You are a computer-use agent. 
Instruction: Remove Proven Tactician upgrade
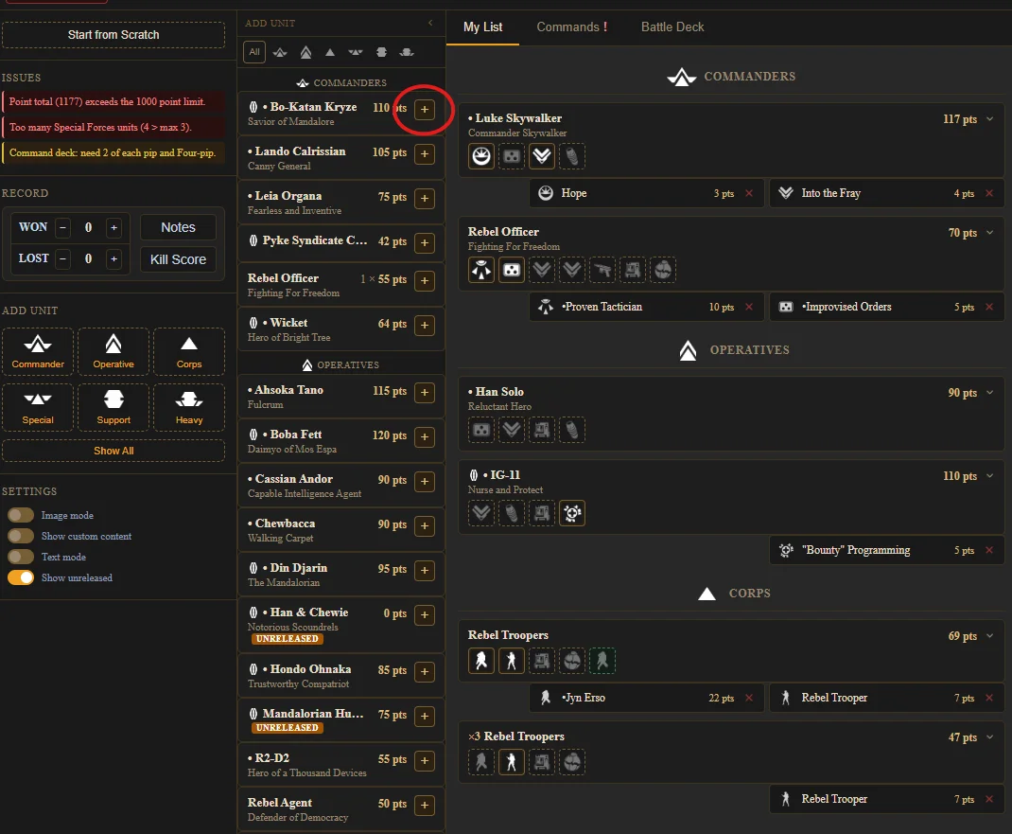[749, 307]
